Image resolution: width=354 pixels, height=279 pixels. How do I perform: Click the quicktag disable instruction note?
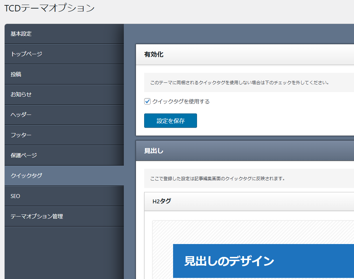(x=239, y=82)
